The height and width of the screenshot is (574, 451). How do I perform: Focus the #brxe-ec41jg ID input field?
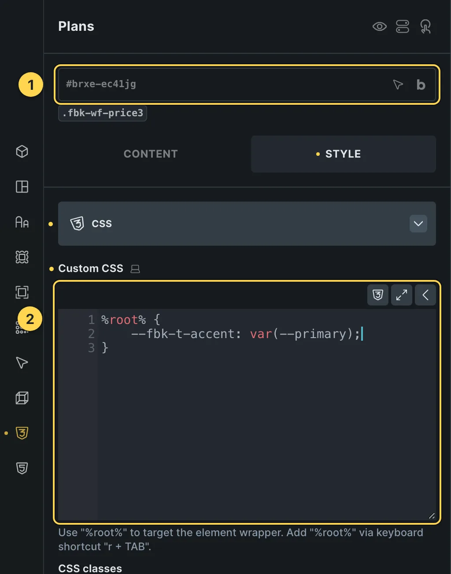[x=247, y=85]
